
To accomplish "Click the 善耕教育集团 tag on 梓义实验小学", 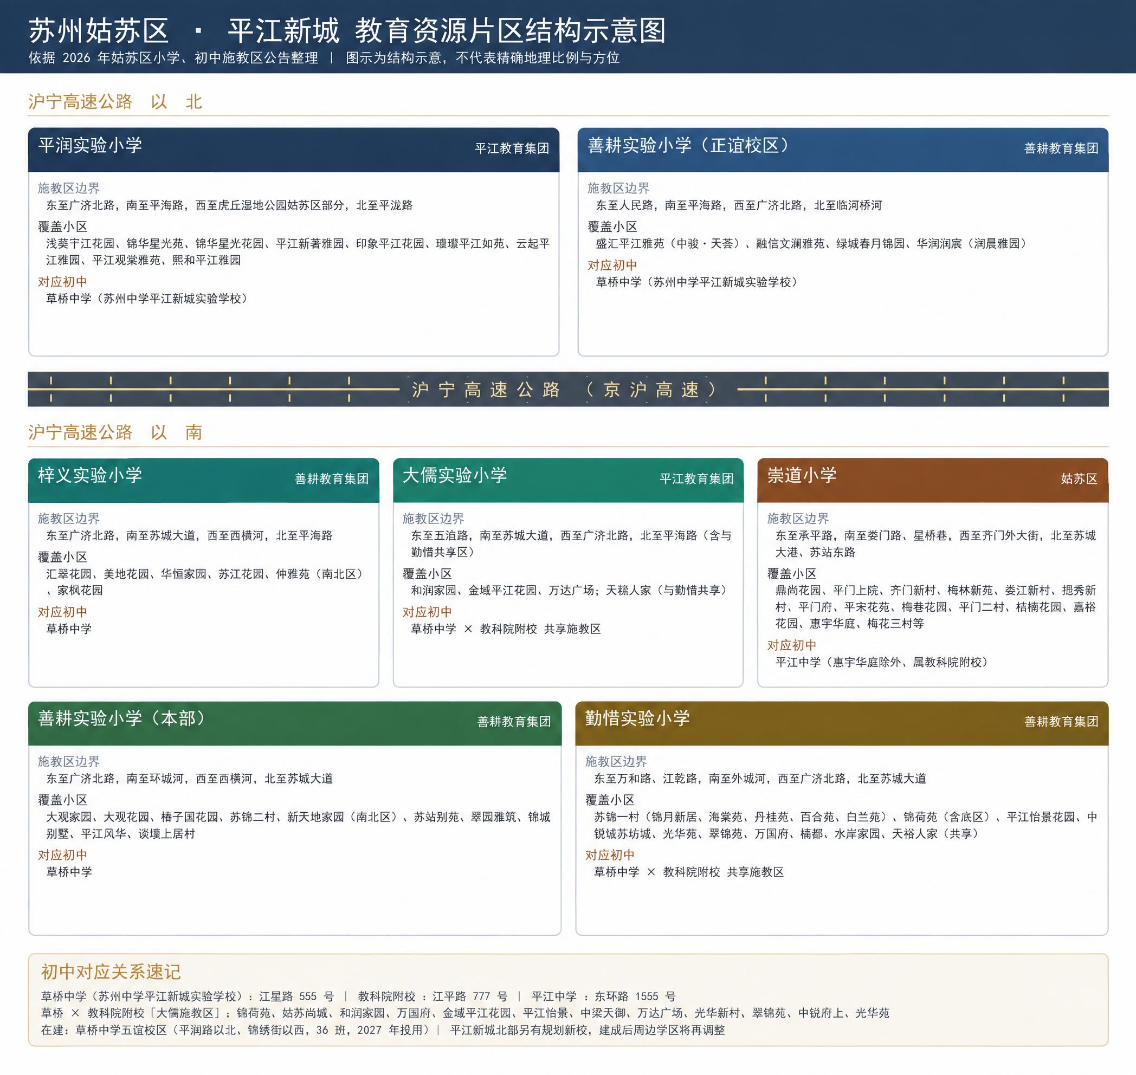I will [331, 478].
